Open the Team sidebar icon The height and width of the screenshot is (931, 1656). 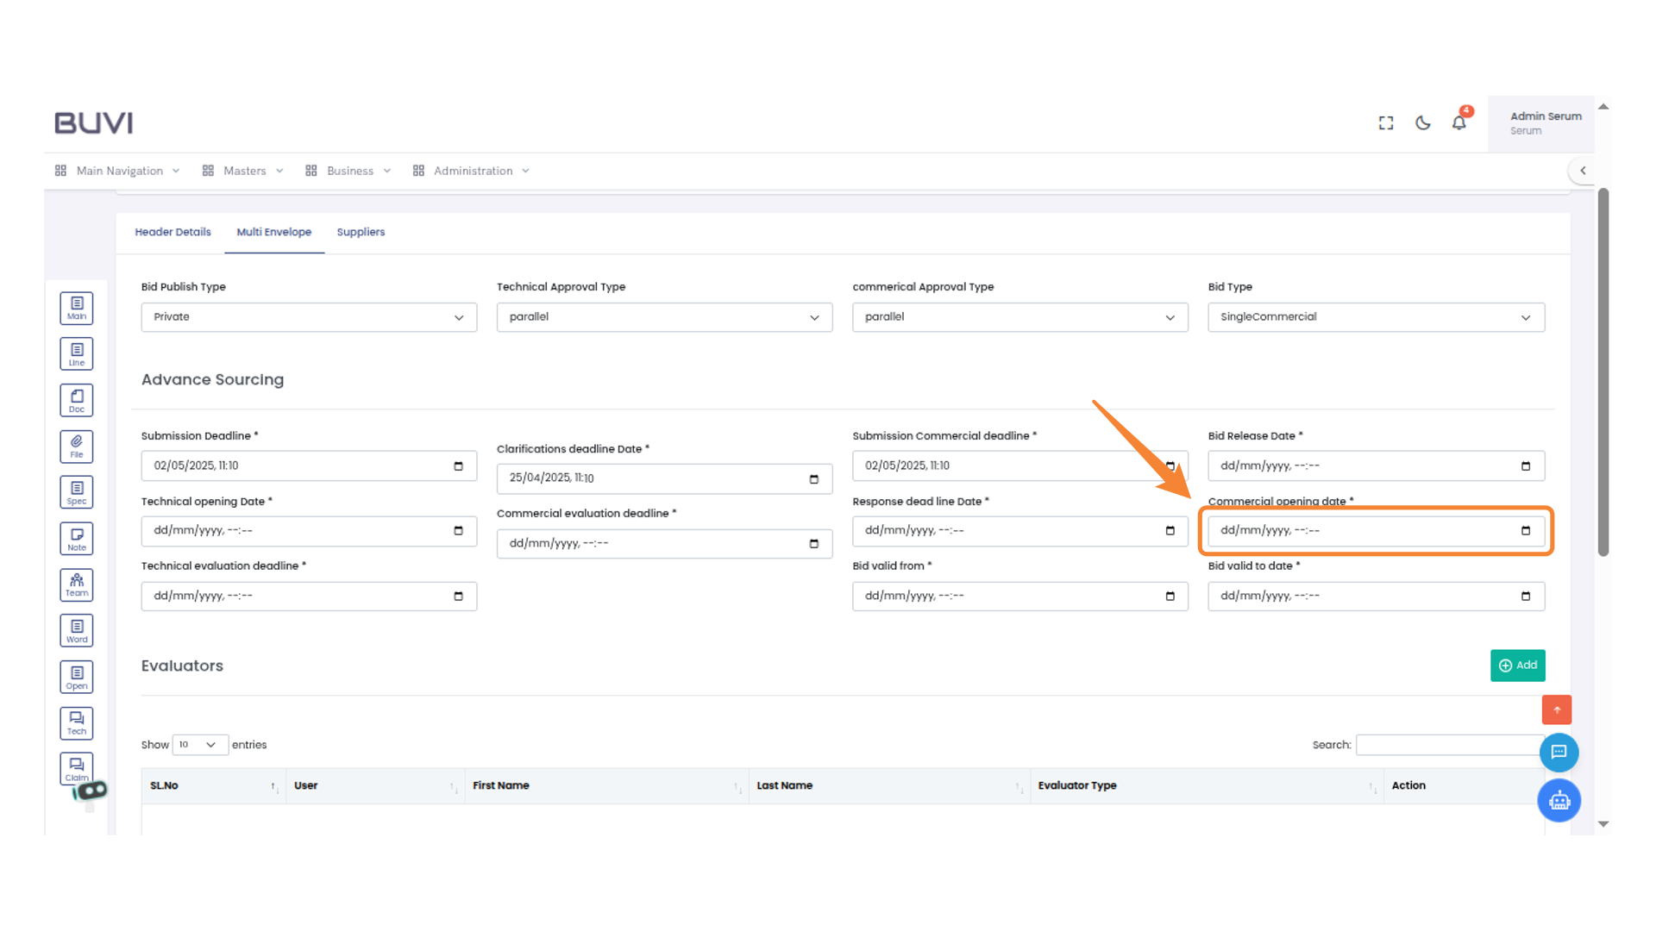77,584
